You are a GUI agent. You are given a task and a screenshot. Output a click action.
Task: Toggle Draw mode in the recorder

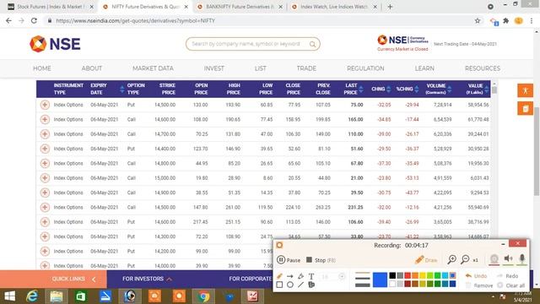[x=426, y=260]
